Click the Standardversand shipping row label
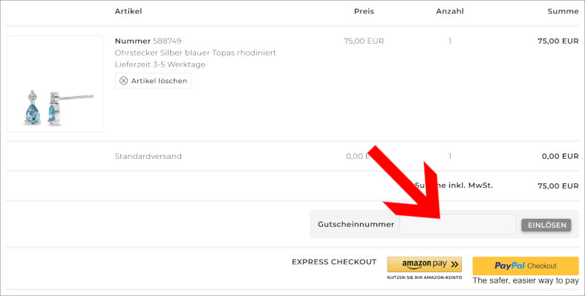This screenshot has height=296, width=585. click(x=148, y=157)
